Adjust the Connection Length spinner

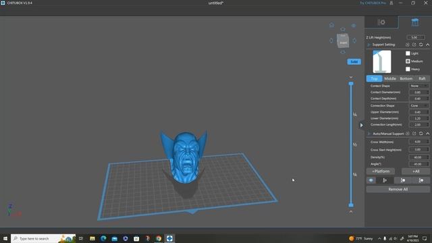[418, 124]
